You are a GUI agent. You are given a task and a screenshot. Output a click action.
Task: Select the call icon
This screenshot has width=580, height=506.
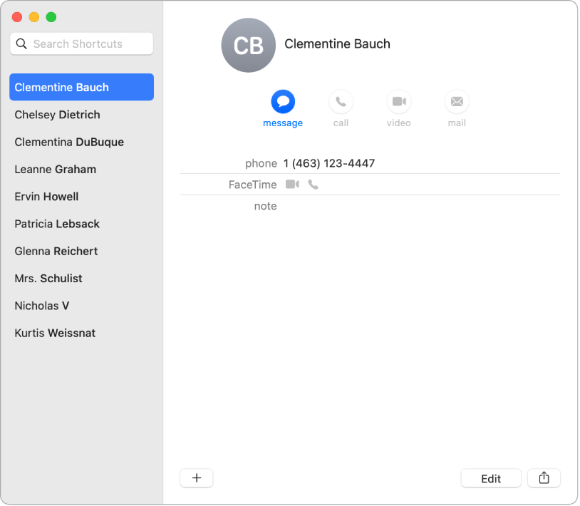click(341, 102)
